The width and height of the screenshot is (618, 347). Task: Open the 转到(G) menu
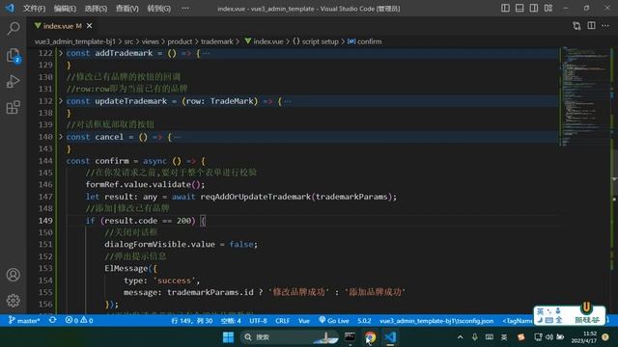click(158, 9)
